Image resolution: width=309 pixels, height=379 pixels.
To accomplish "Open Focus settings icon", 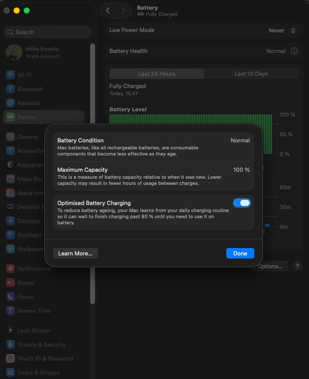I will click(11, 297).
